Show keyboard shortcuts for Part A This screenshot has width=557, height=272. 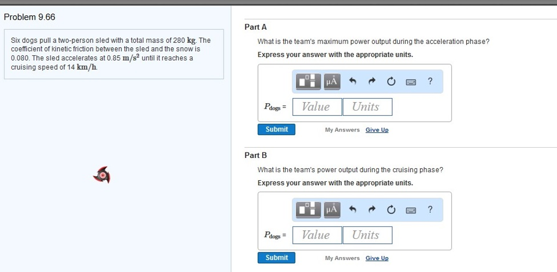[411, 82]
